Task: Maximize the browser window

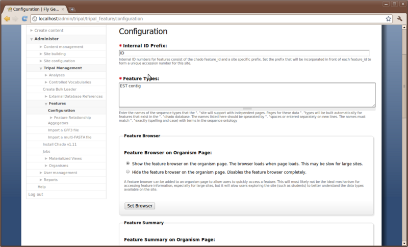Action: click(394, 4)
